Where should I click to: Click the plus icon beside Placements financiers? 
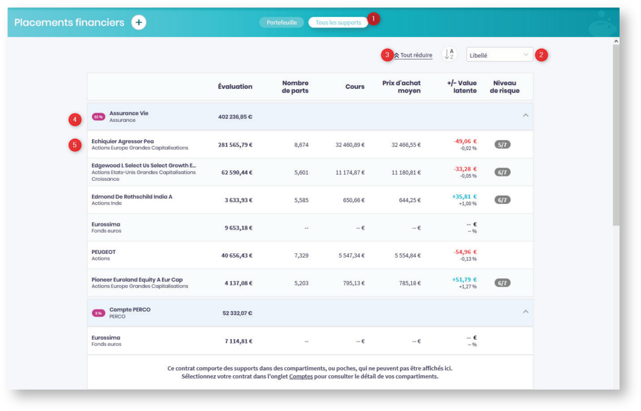click(139, 23)
